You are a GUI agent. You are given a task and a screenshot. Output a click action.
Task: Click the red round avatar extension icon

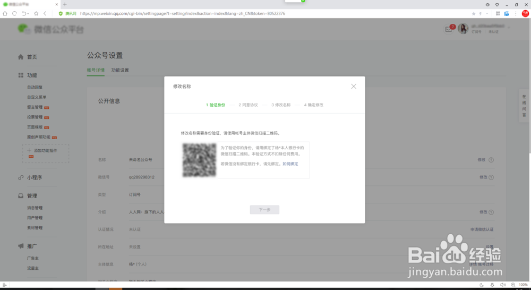pyautogui.click(x=525, y=14)
